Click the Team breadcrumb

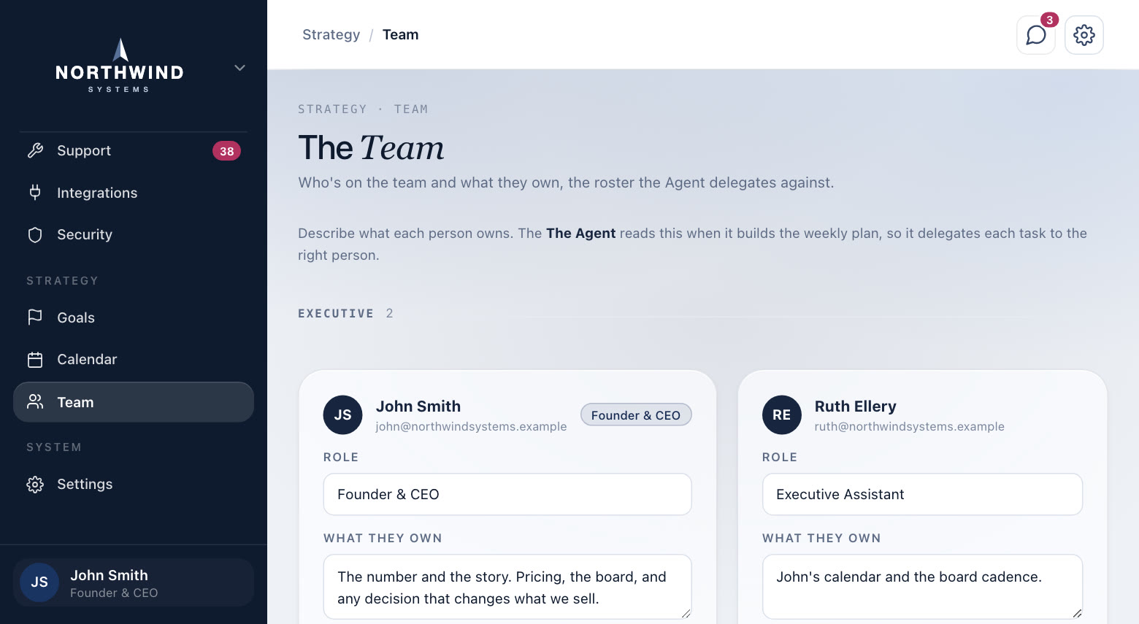coord(400,34)
